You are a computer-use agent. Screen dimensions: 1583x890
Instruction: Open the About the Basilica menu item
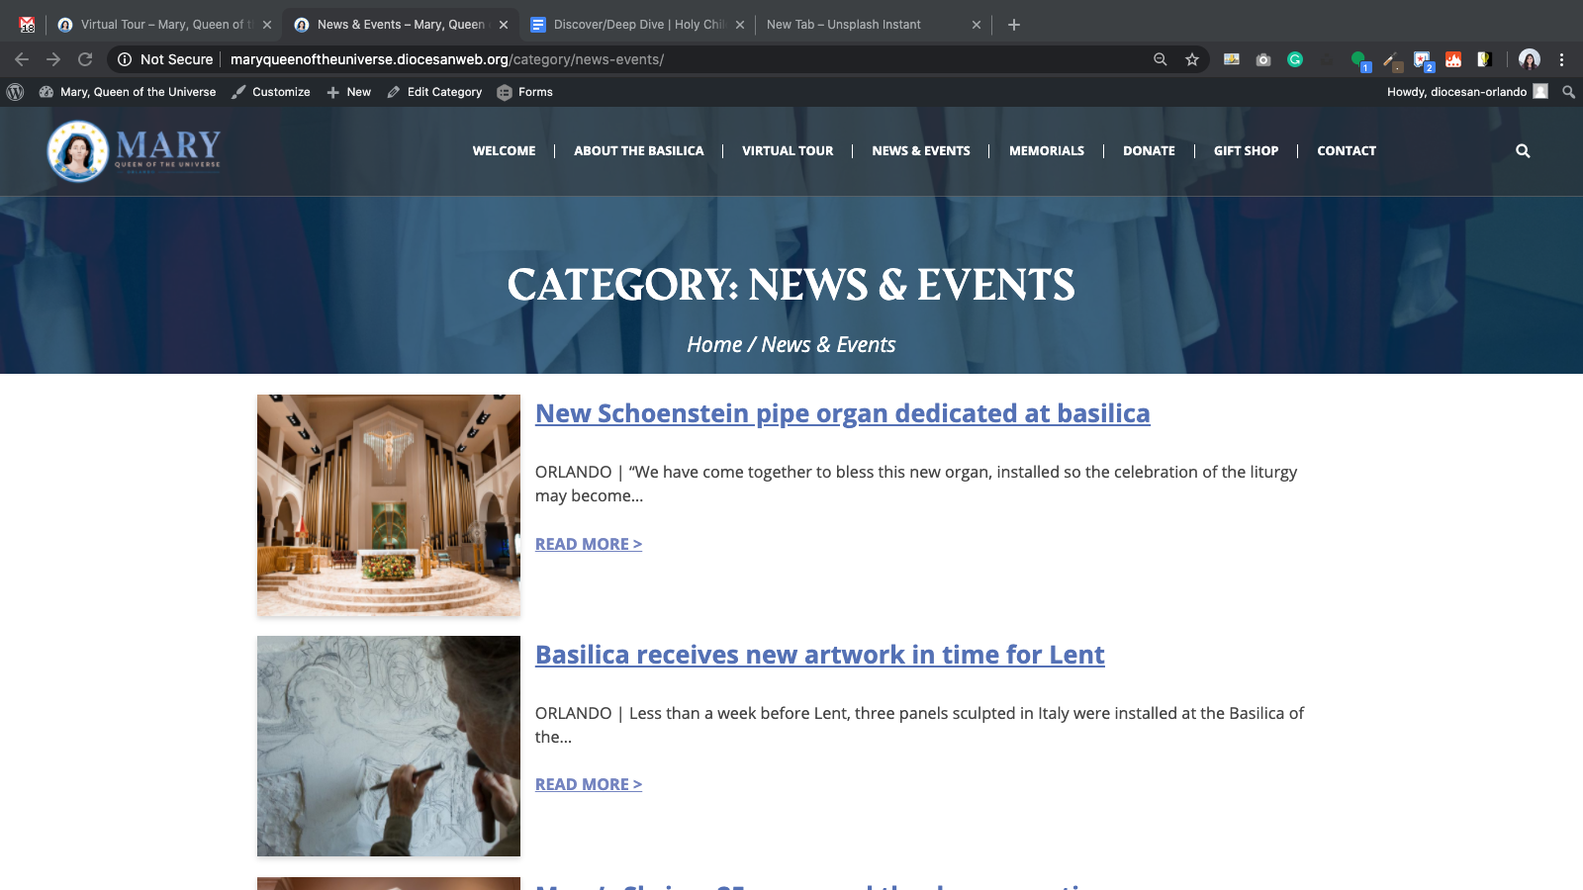coord(638,151)
